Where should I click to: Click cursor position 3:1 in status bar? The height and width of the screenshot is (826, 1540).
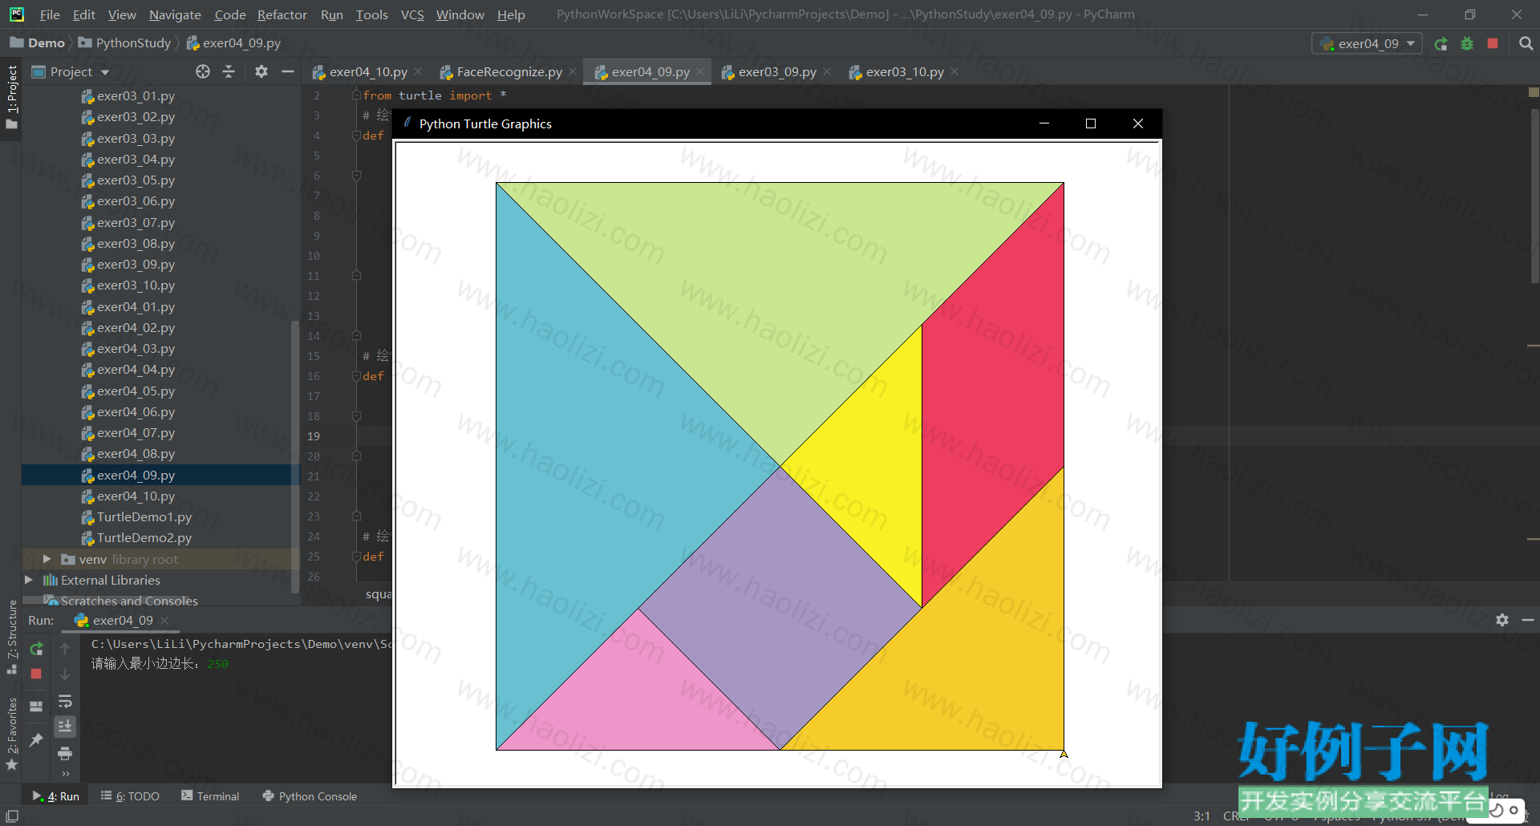tap(1202, 816)
